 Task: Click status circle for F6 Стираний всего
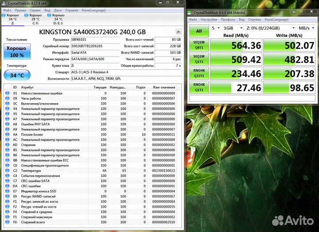(8, 222)
